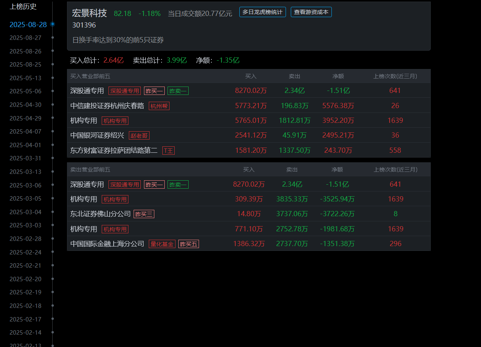Click the 昨买三 tag

coord(144,214)
